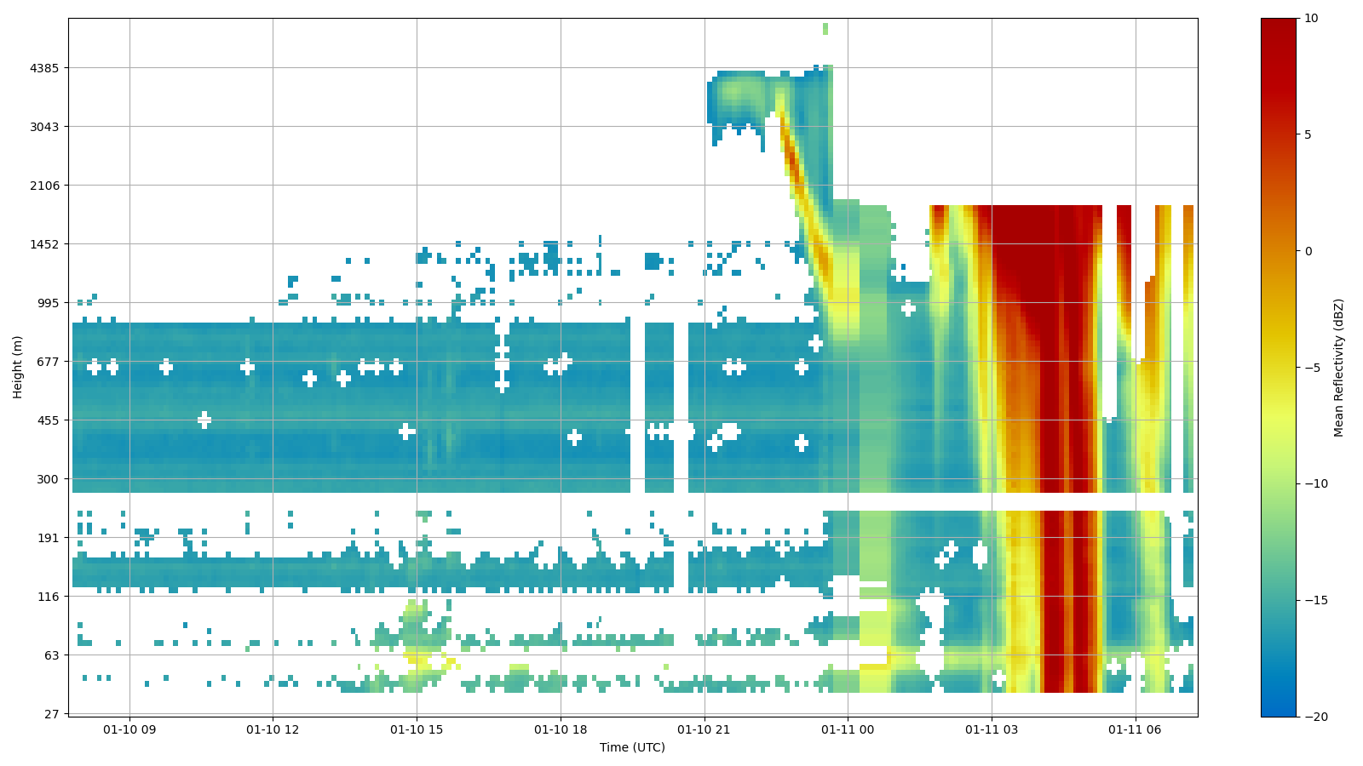Click the x-axis label 01-10 09
Image resolution: width=1363 pixels, height=766 pixels.
(129, 729)
